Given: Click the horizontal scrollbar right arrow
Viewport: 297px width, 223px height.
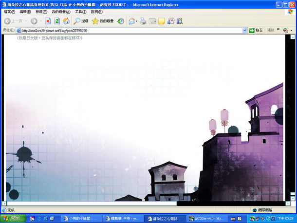Looking at the screenshot, I should (288, 204).
